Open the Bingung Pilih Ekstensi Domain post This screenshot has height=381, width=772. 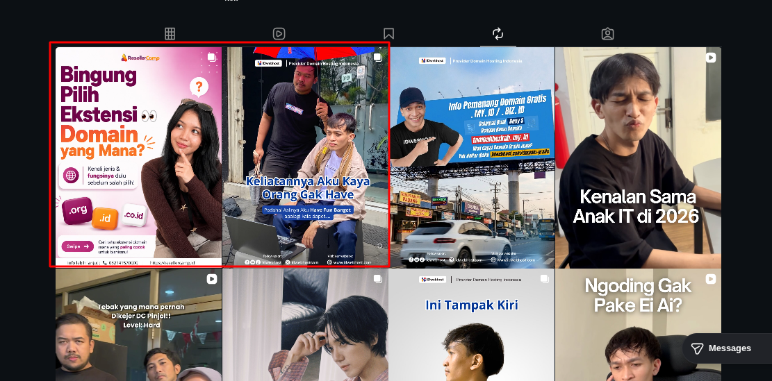point(138,158)
